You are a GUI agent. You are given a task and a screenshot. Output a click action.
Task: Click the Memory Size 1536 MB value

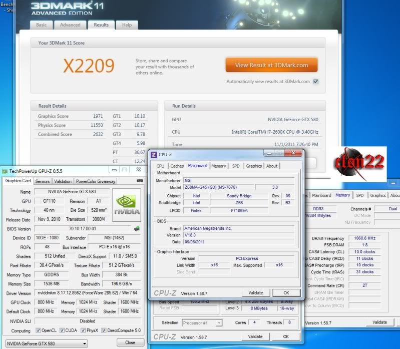click(x=51, y=284)
